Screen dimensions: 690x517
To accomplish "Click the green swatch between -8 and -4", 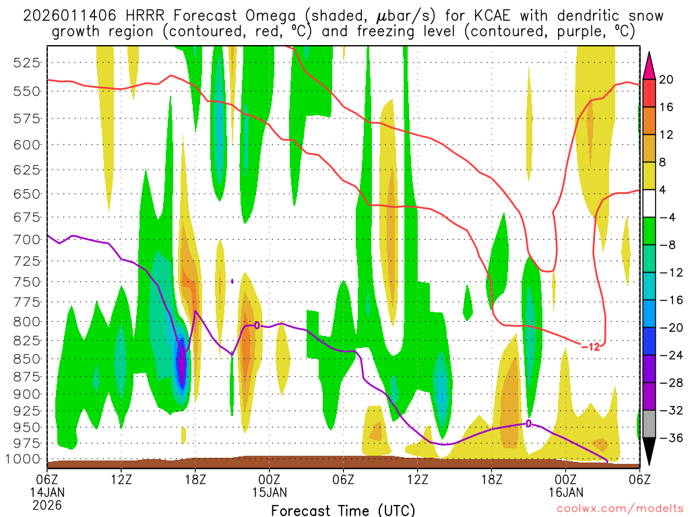I will (x=649, y=232).
